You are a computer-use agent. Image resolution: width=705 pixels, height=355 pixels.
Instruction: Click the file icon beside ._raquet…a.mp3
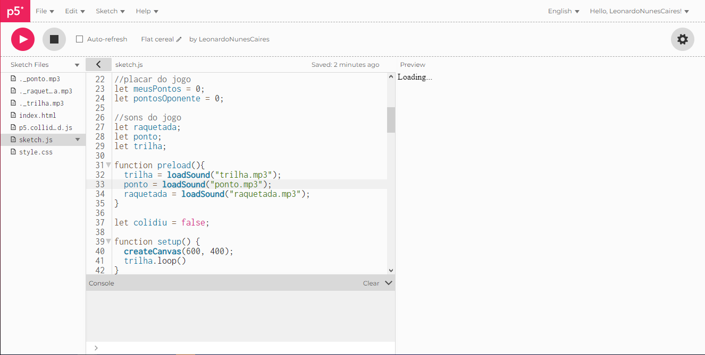13,91
